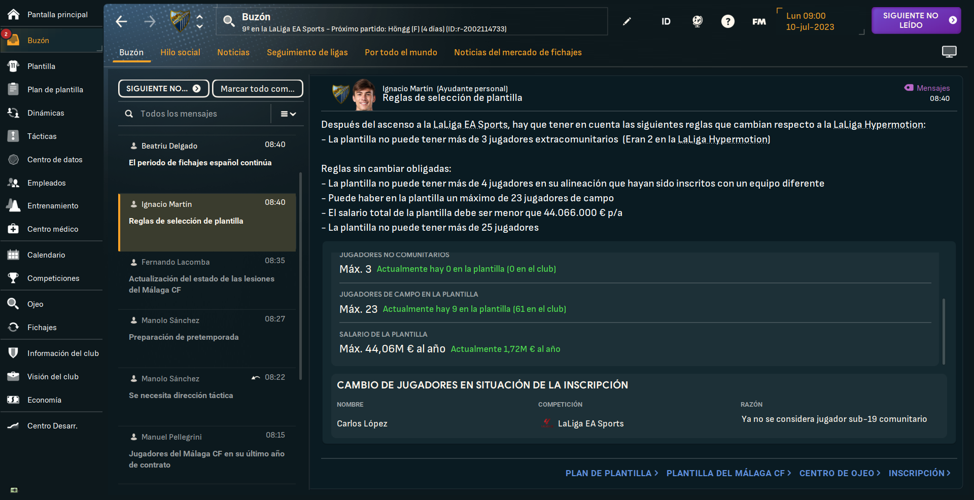Follow the PLAN DE PLANTILLA link
Screen dimensions: 974x500
[612, 473]
